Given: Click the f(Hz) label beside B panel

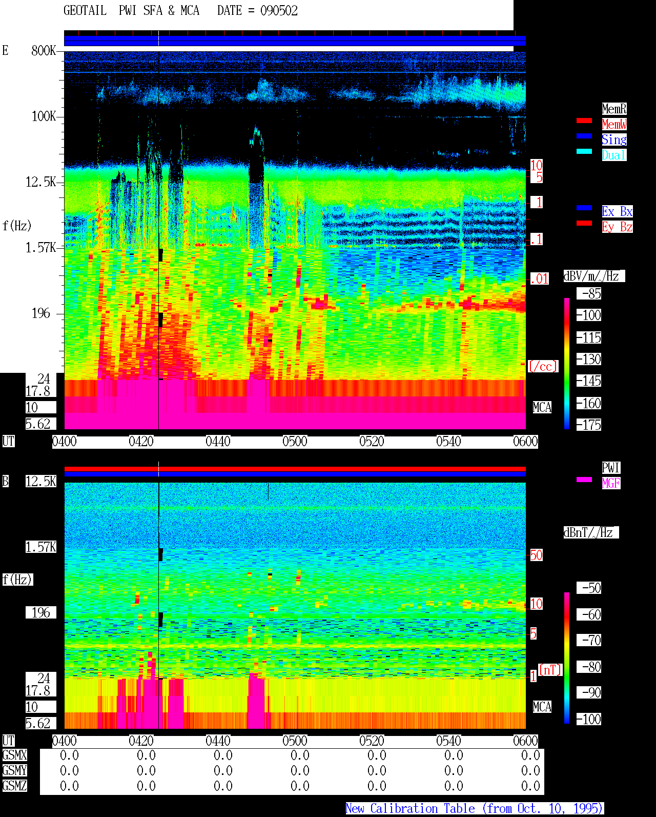Looking at the screenshot, I should pyautogui.click(x=17, y=580).
